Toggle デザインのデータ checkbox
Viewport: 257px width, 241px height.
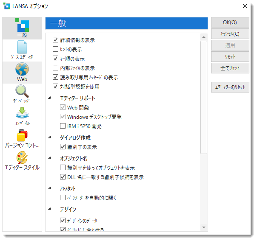[x=63, y=220]
